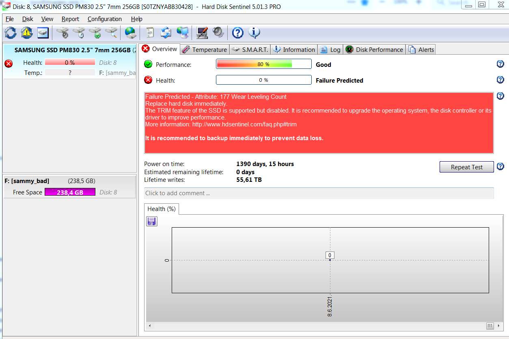Select SAMSUNG SSD PM830 disk in sidebar
The height and width of the screenshot is (339, 509).
[x=69, y=62]
